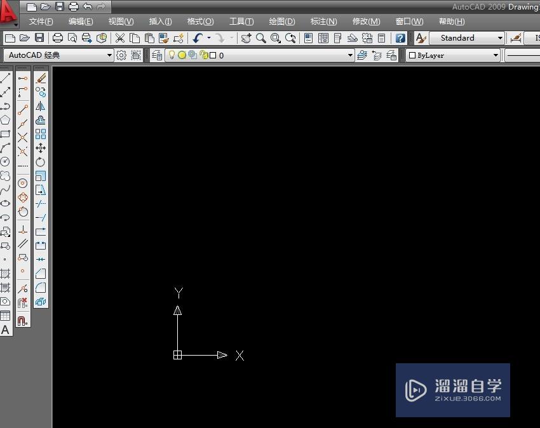Toggle the layer lightbulb on/off
This screenshot has width=540, height=428.
click(x=172, y=55)
